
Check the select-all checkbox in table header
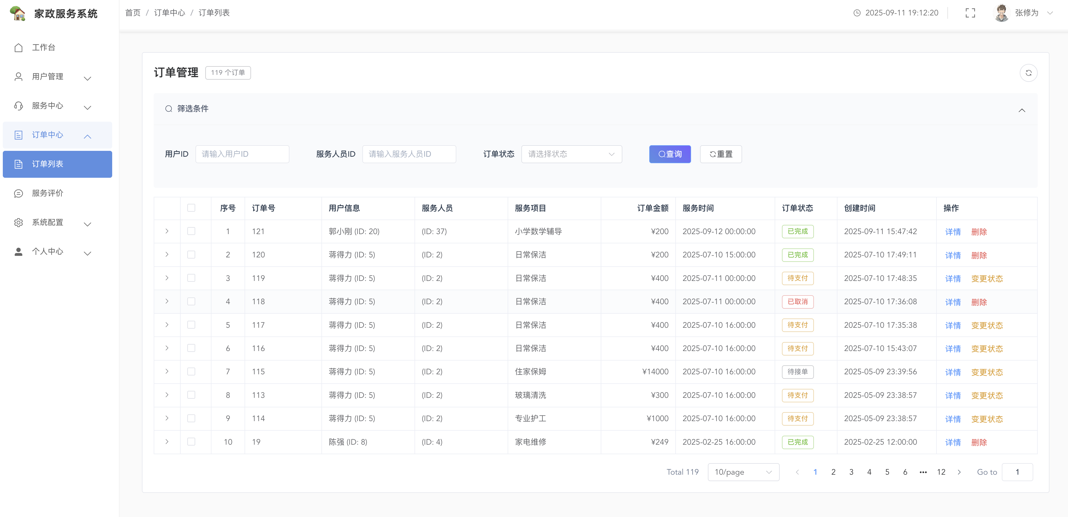tap(191, 208)
